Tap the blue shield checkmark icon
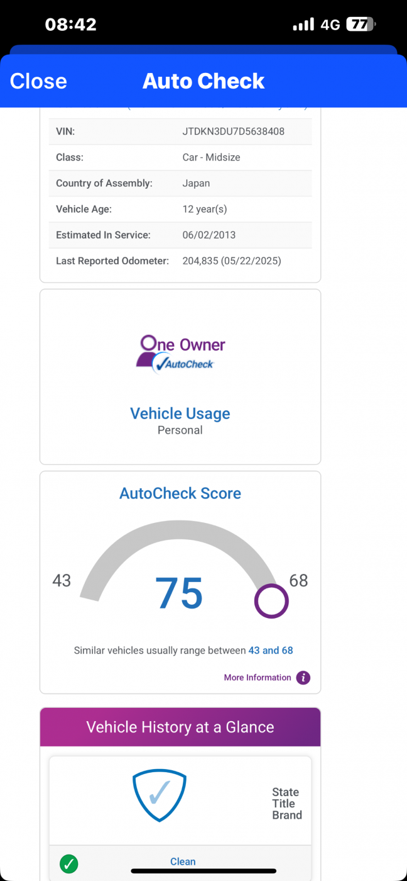 (160, 795)
